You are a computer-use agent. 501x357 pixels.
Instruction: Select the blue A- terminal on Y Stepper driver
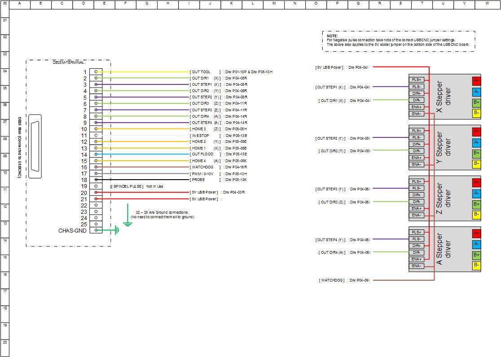click(476, 142)
